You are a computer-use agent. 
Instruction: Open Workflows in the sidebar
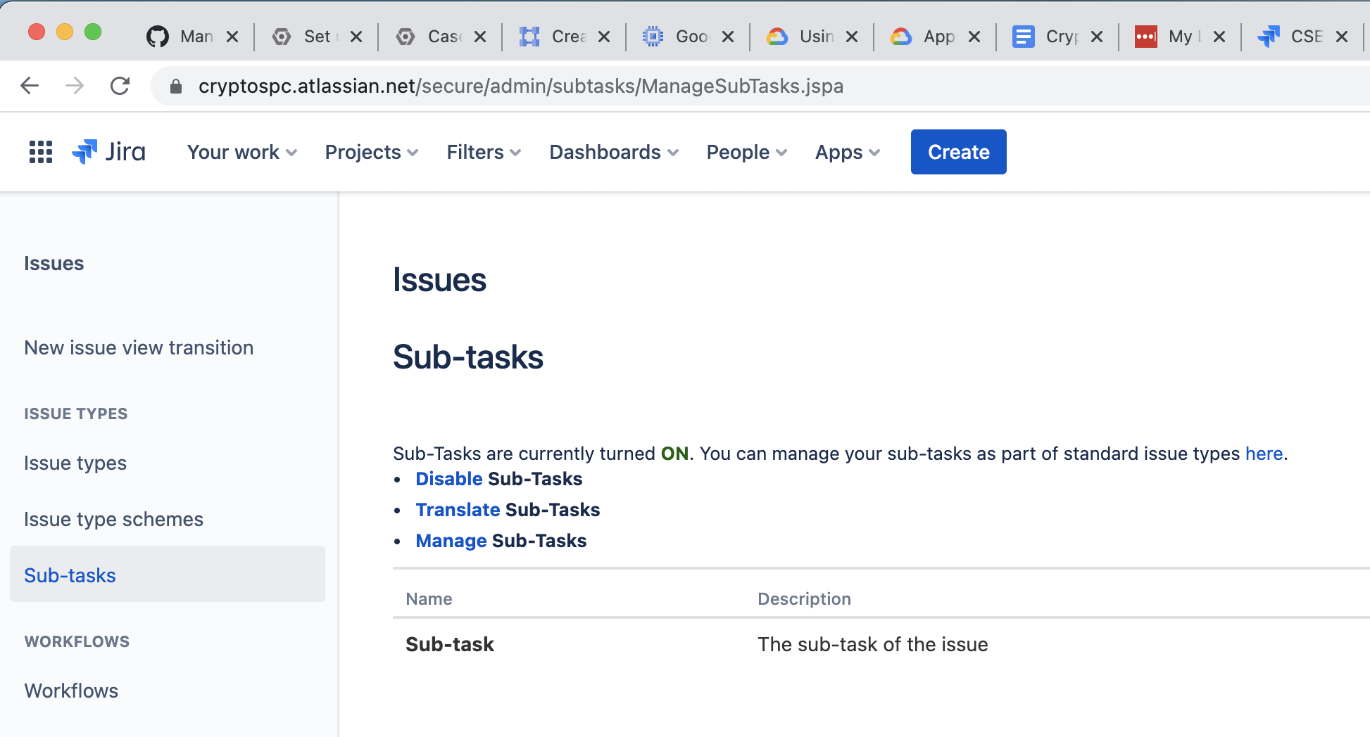click(x=71, y=691)
